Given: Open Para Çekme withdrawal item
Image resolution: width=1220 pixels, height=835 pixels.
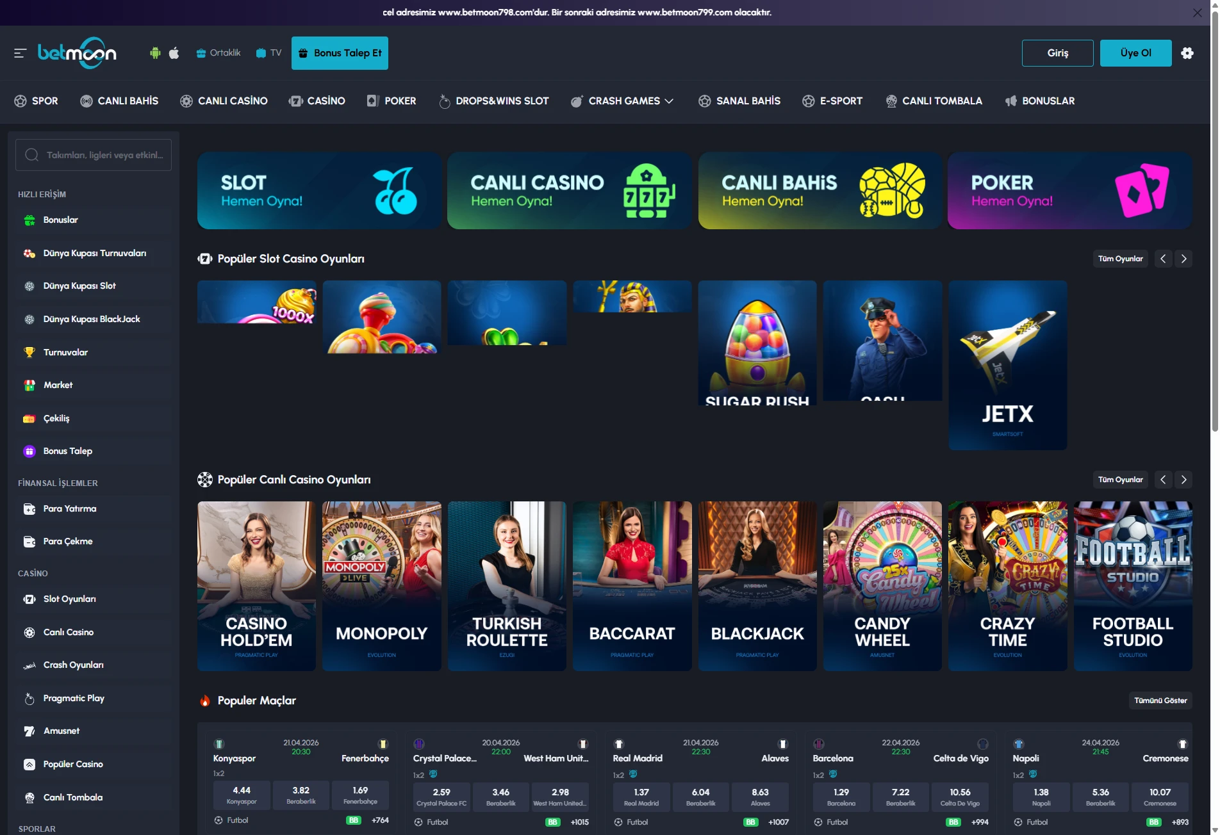Looking at the screenshot, I should pos(94,542).
